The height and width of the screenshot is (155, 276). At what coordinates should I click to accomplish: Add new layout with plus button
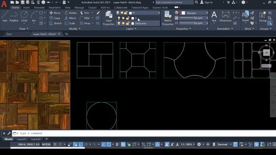pos(47,139)
